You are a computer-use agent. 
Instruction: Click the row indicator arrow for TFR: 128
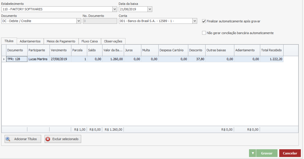(4, 59)
